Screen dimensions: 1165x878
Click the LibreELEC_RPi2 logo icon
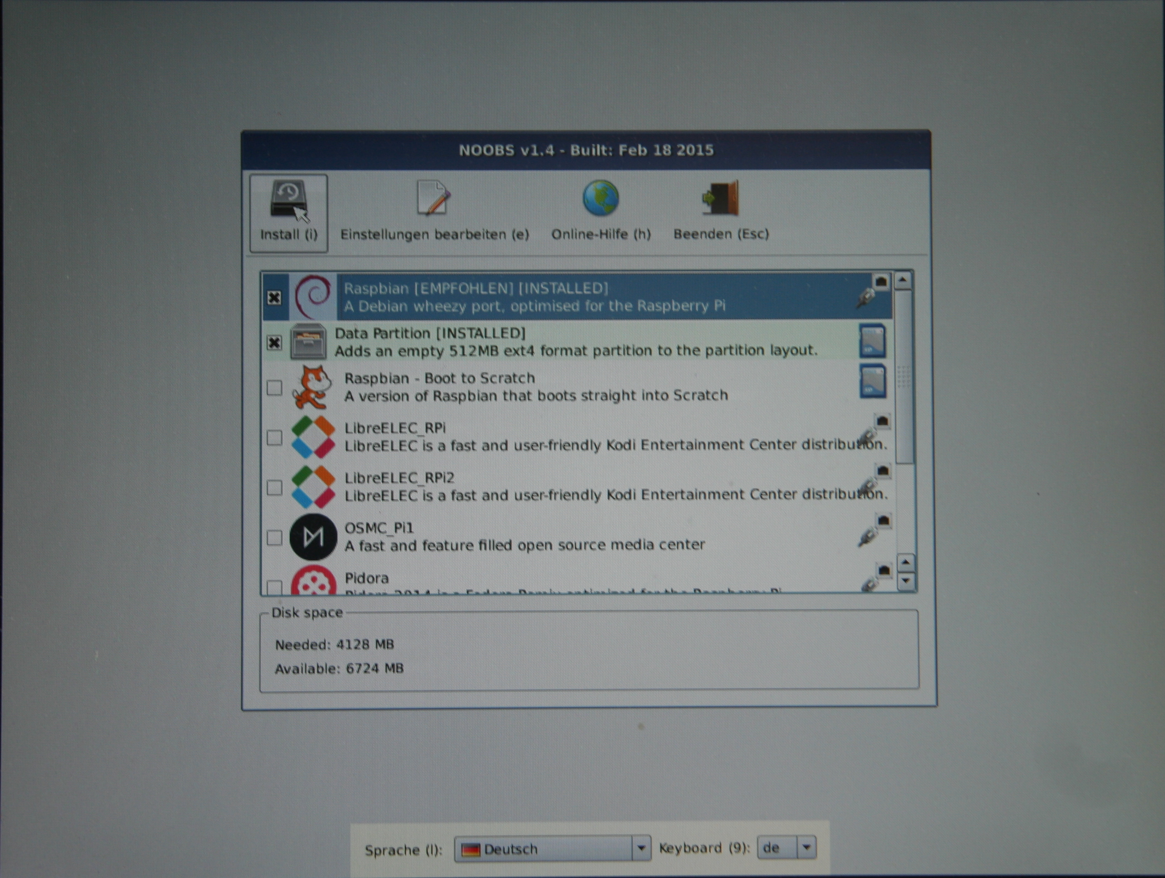point(313,487)
